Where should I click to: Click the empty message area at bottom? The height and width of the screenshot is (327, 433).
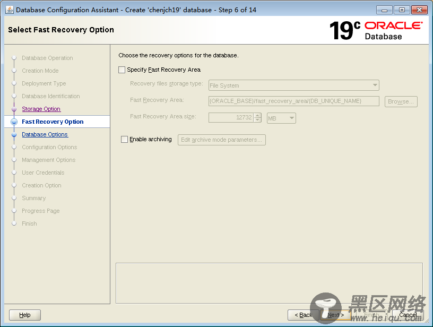coord(269,283)
